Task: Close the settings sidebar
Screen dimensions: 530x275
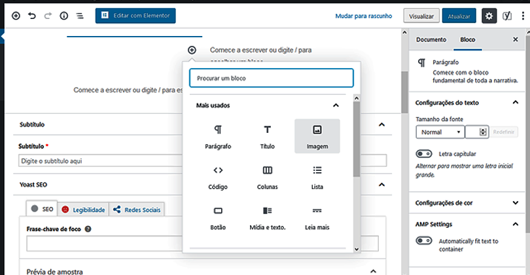Action: (x=516, y=39)
